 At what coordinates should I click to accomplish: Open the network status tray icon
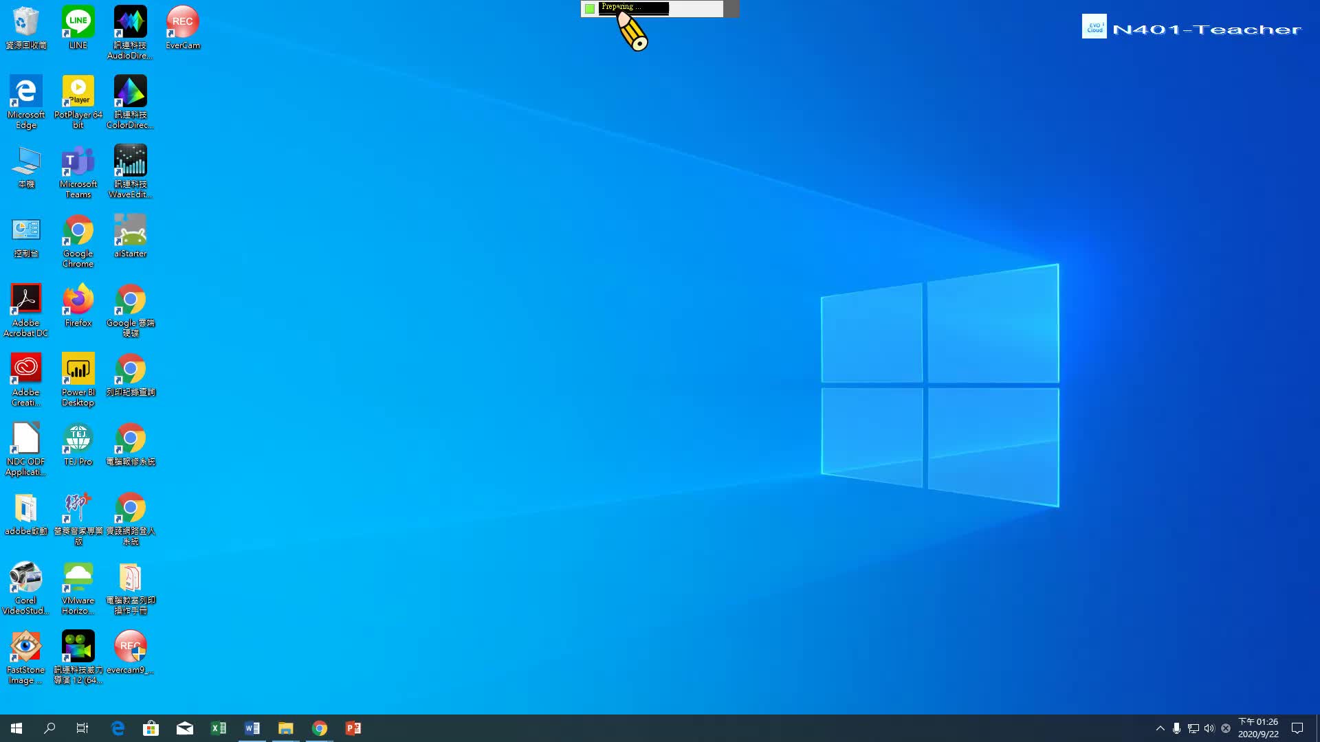coord(1193,728)
